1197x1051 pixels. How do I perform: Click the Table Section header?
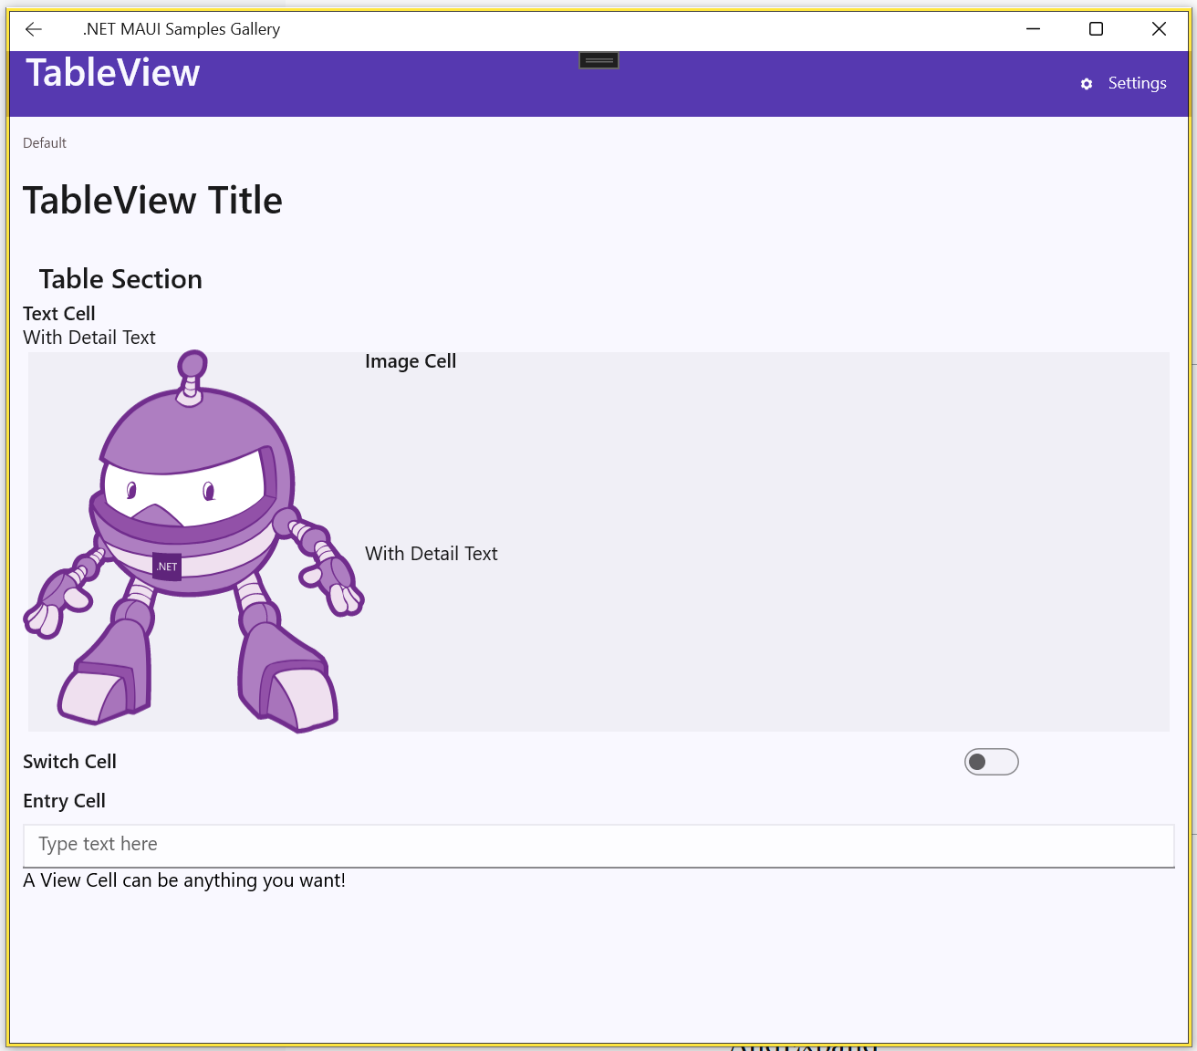pyautogui.click(x=120, y=279)
